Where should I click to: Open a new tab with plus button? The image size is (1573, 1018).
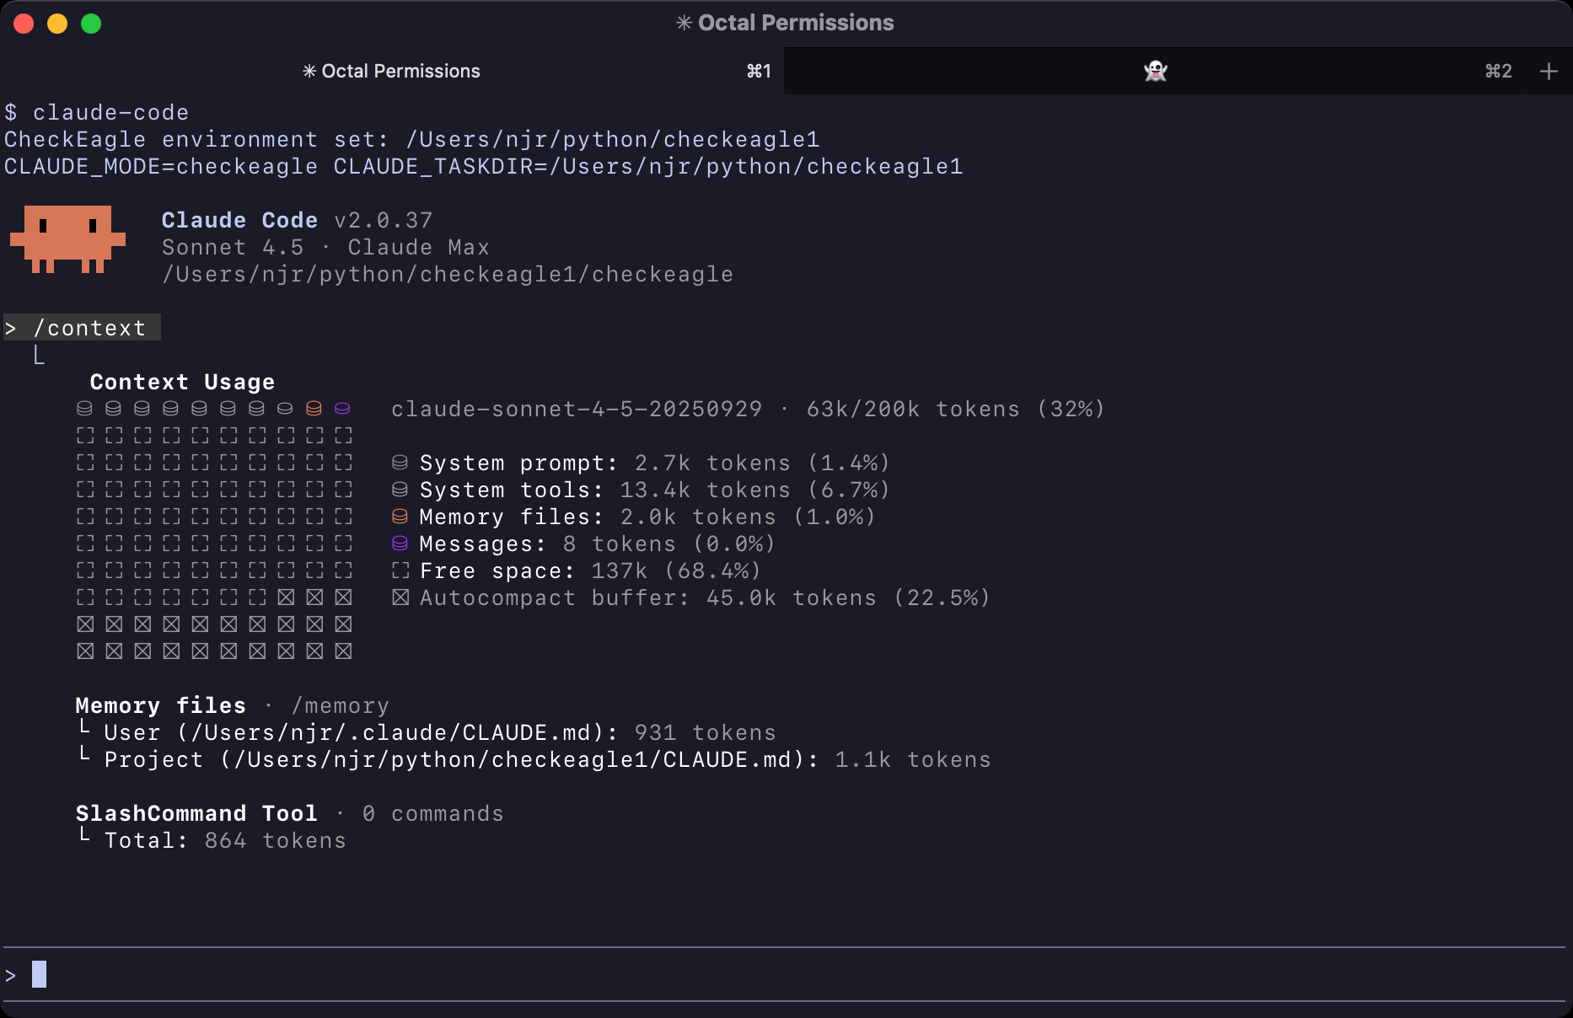pyautogui.click(x=1549, y=72)
